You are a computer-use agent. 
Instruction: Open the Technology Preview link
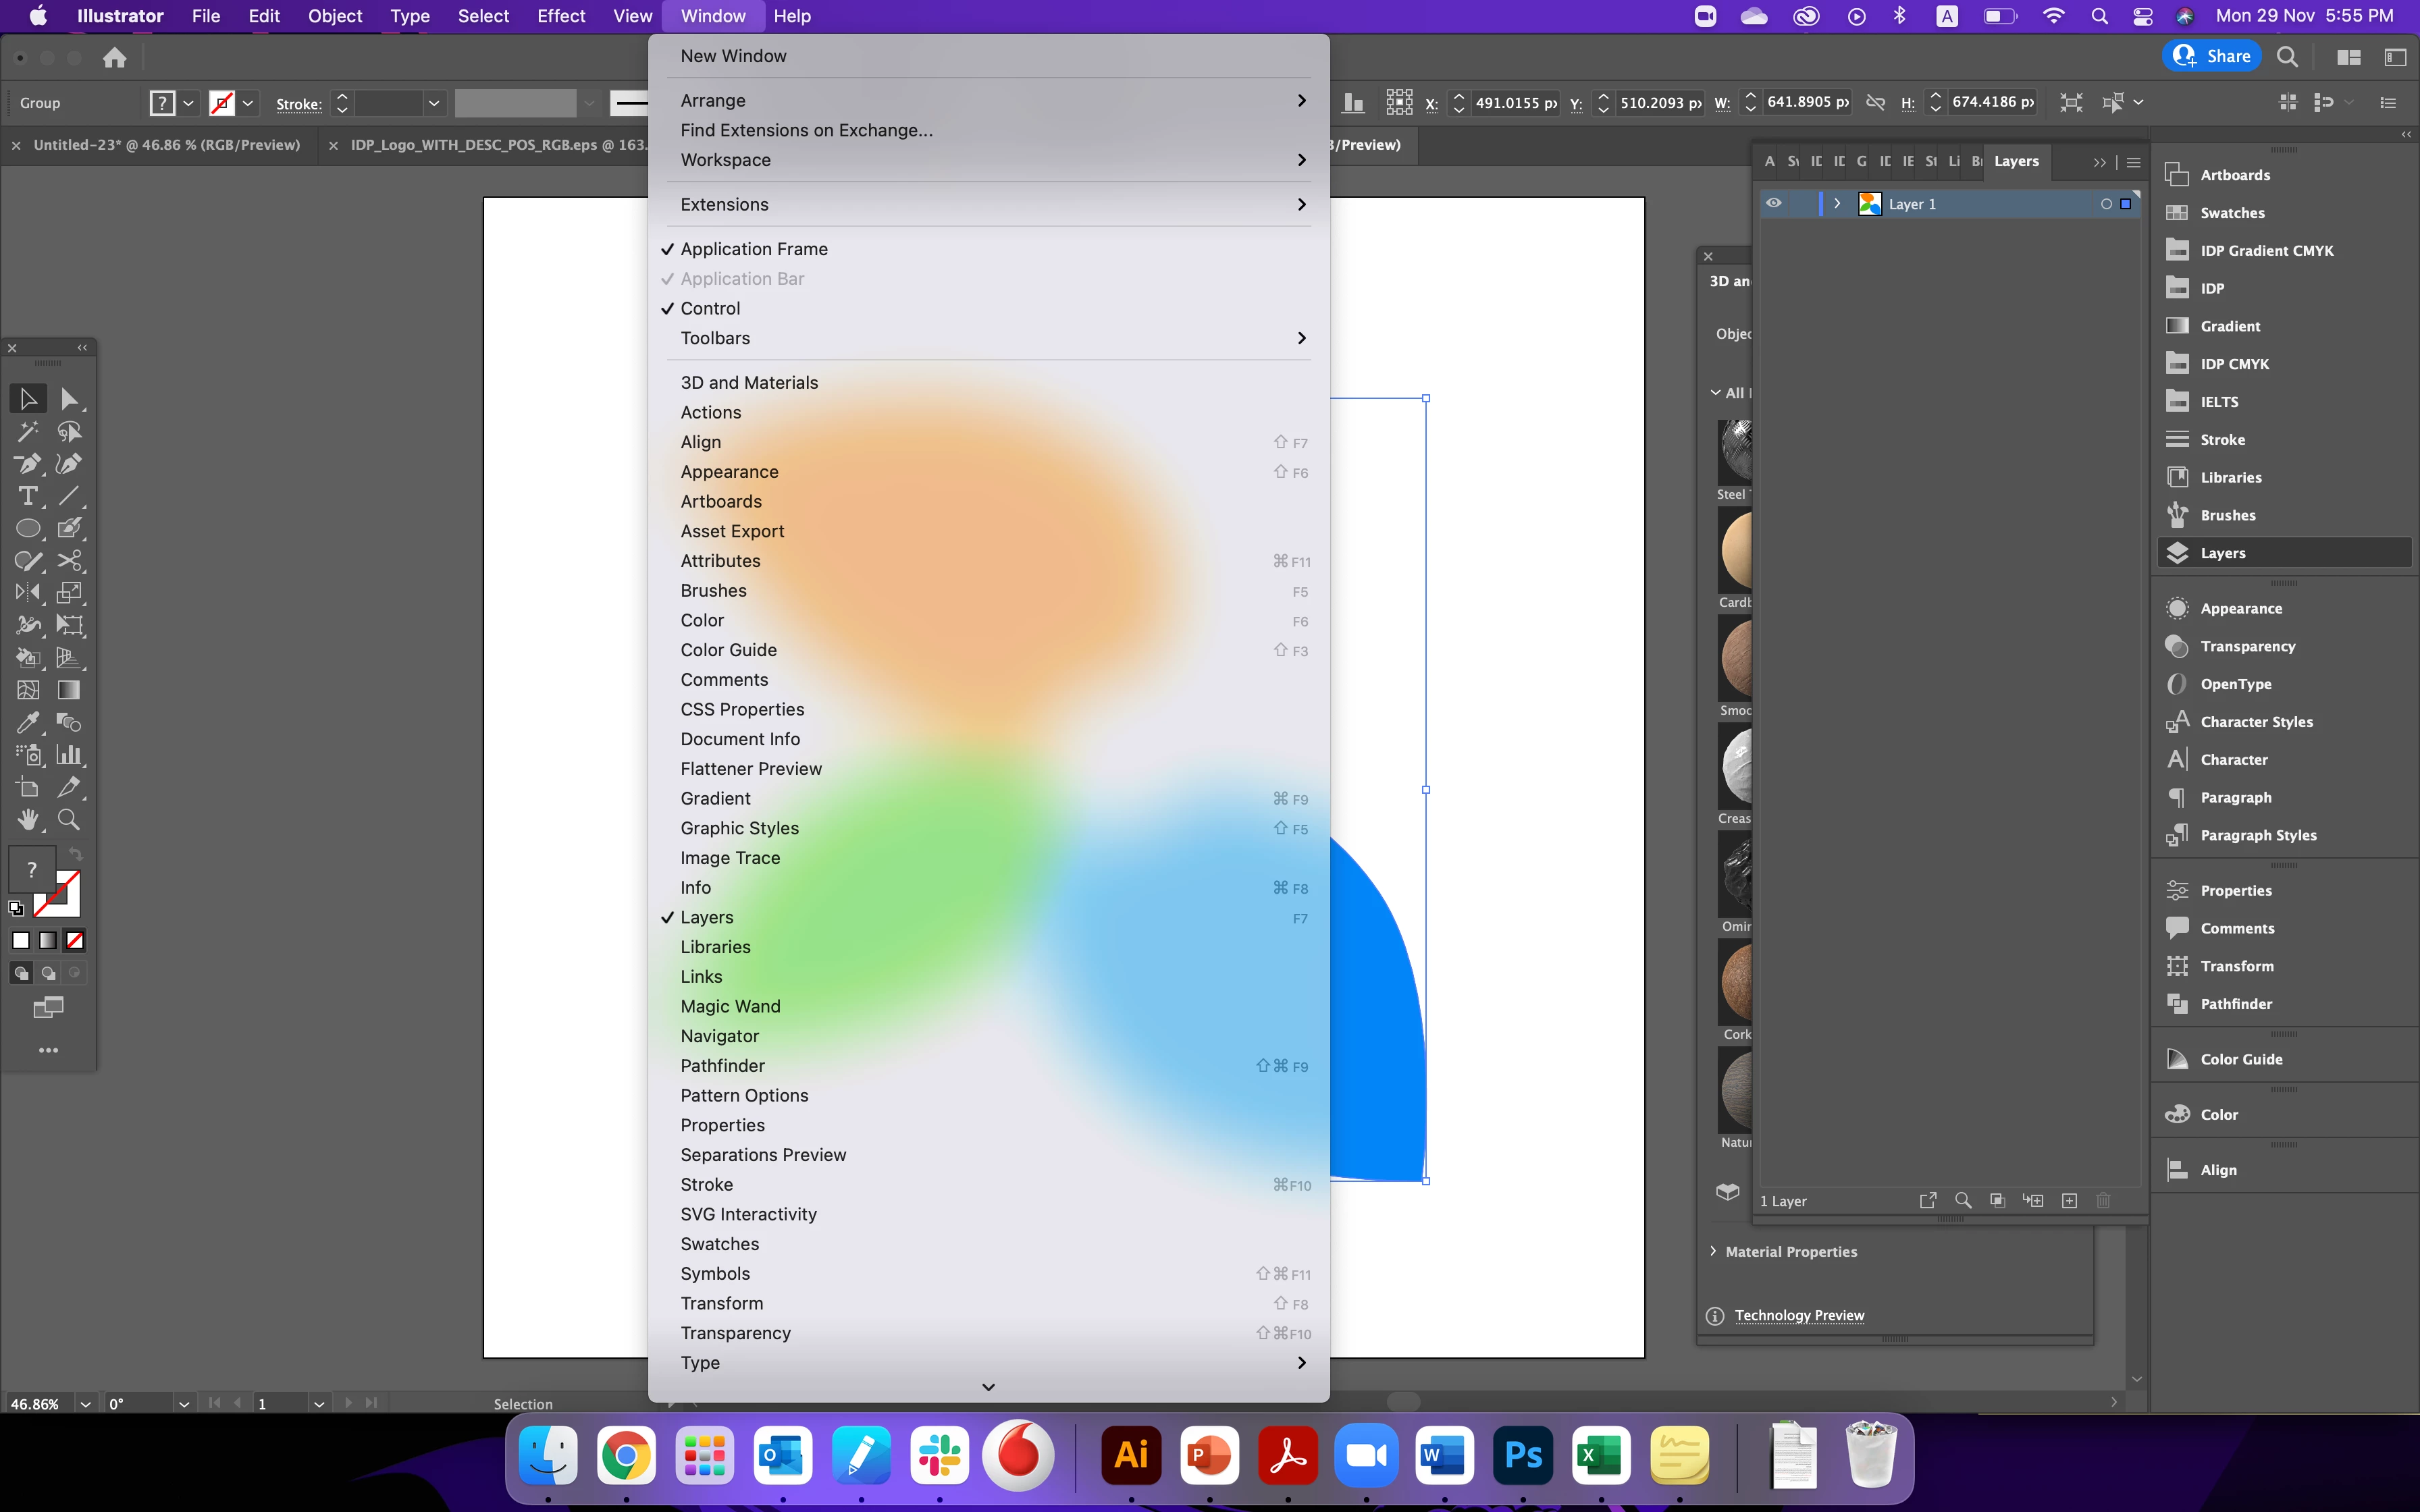pyautogui.click(x=1799, y=1315)
